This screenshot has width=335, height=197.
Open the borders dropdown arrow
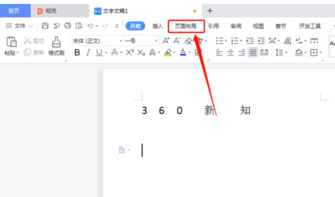pos(321,52)
